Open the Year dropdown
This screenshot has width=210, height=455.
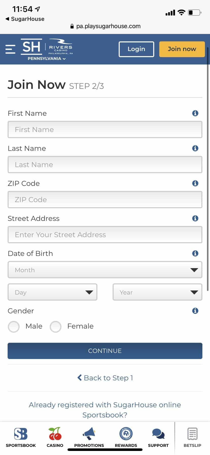157,292
